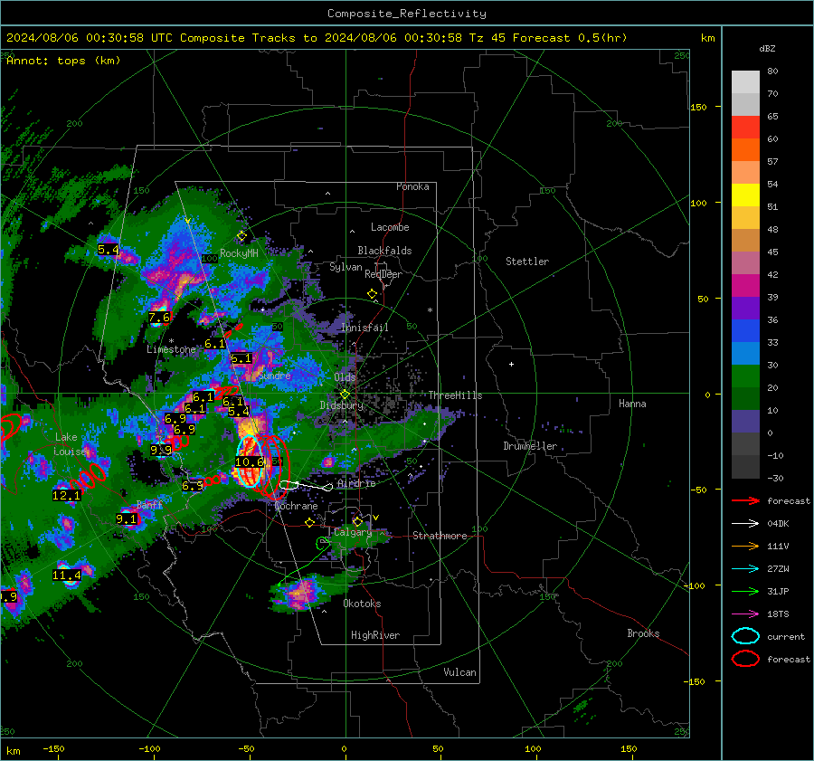The height and width of the screenshot is (761, 814).
Task: Click the storm top label 11.4
Action: [67, 576]
